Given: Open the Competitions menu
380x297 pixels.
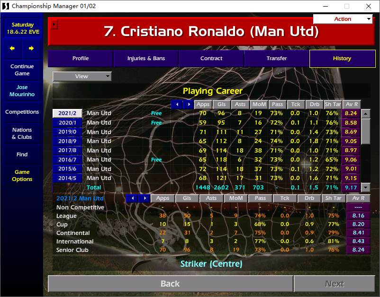Looking at the screenshot, I should coord(22,112).
